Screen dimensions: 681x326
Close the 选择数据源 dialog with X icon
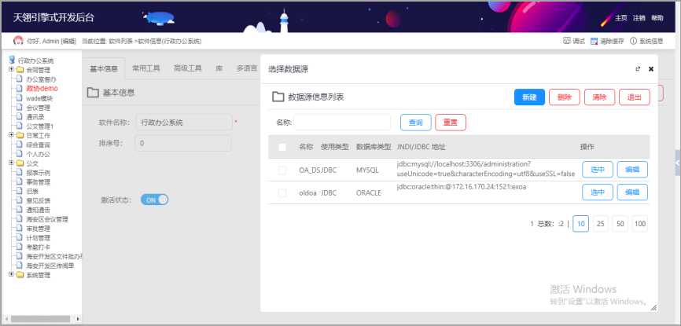tap(651, 68)
